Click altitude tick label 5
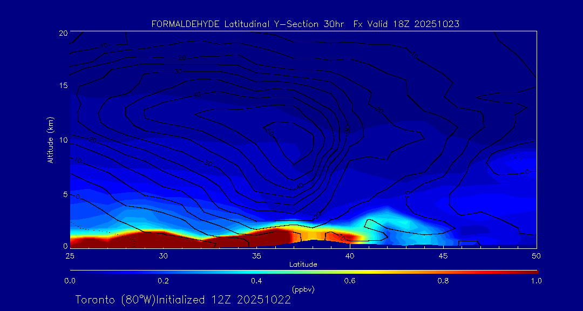583x311 pixels. pyautogui.click(x=65, y=194)
